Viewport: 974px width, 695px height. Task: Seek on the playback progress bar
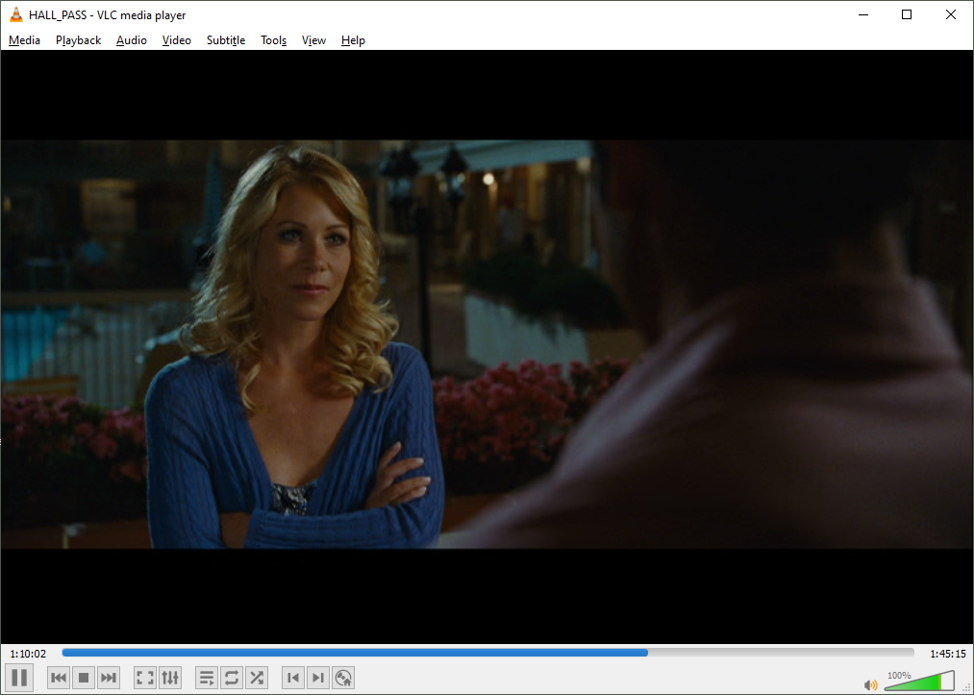pyautogui.click(x=487, y=653)
